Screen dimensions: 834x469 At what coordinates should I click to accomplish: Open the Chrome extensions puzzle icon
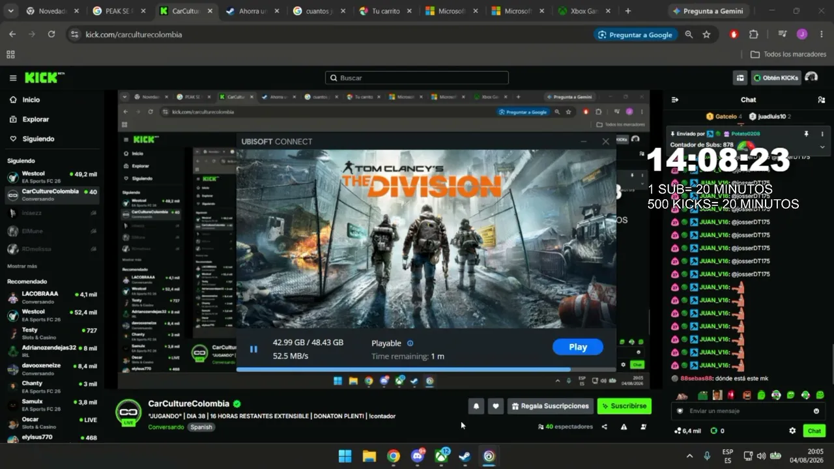tap(754, 35)
